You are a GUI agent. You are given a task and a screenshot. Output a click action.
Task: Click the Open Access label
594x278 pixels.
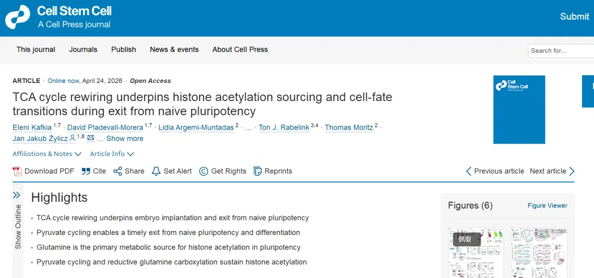[x=150, y=81]
